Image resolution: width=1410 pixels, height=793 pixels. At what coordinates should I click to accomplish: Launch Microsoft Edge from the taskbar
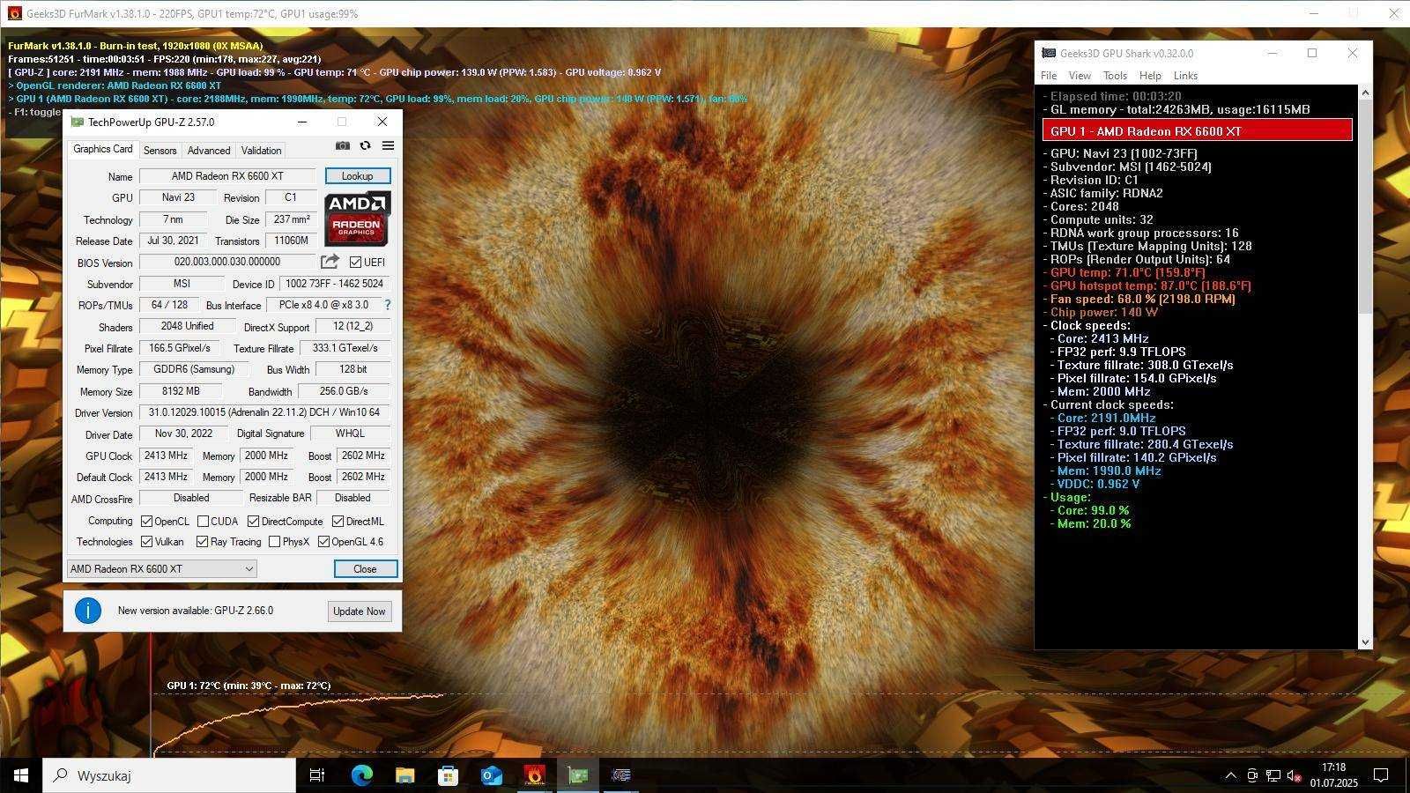(x=361, y=775)
